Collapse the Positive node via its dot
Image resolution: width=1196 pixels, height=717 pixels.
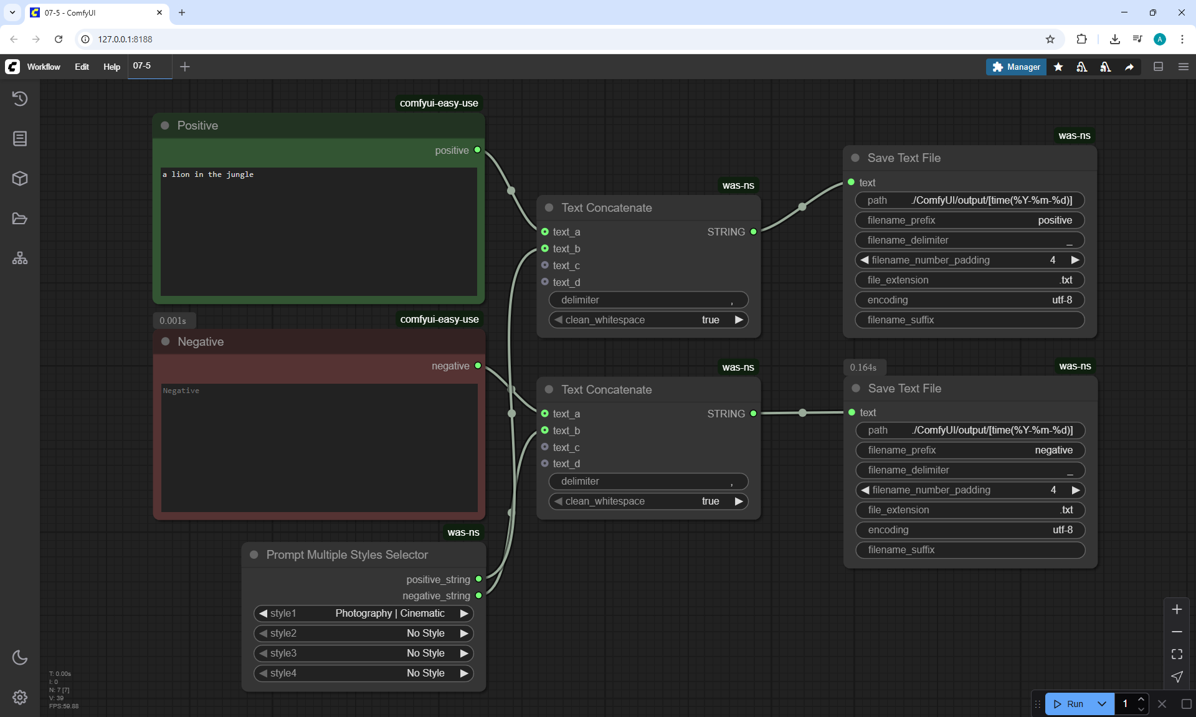click(165, 125)
